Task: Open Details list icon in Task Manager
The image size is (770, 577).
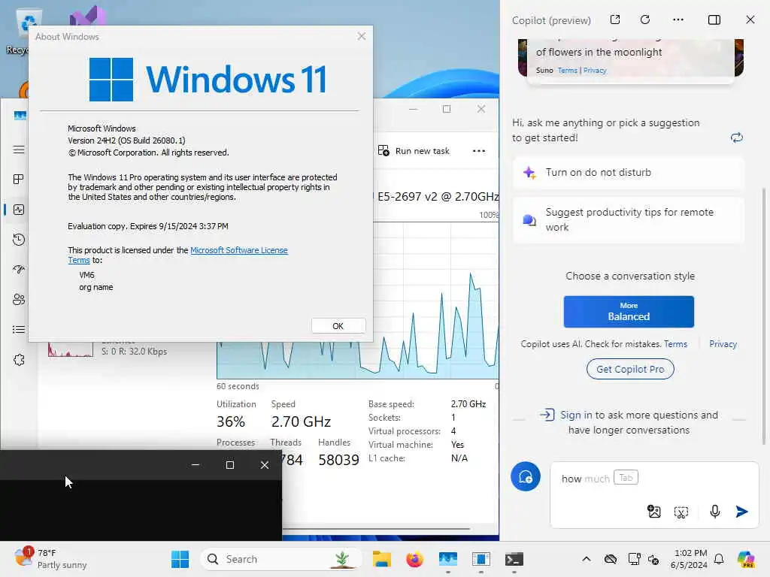Action: pos(19,329)
